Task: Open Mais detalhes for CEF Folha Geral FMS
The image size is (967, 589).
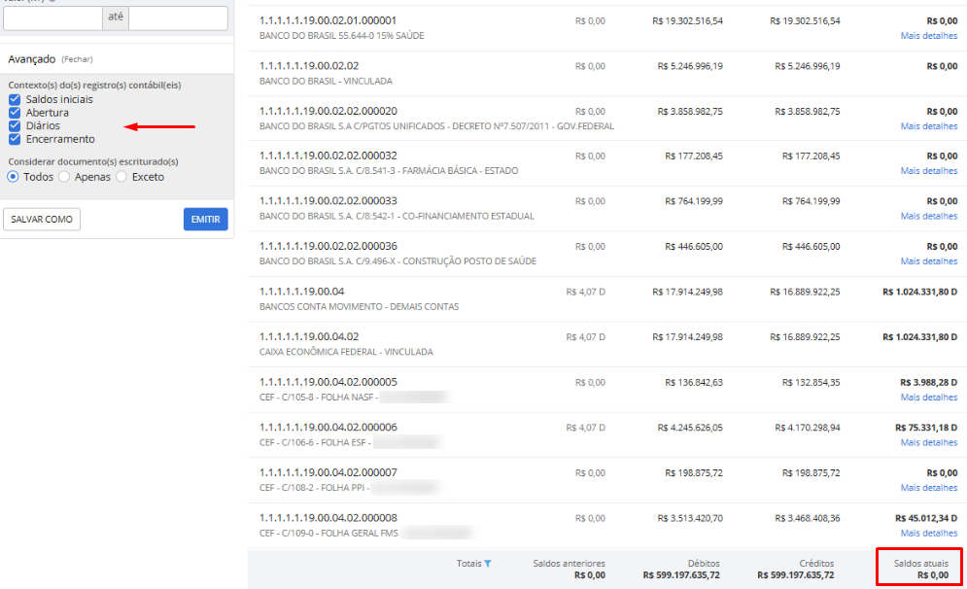Action: point(929,533)
